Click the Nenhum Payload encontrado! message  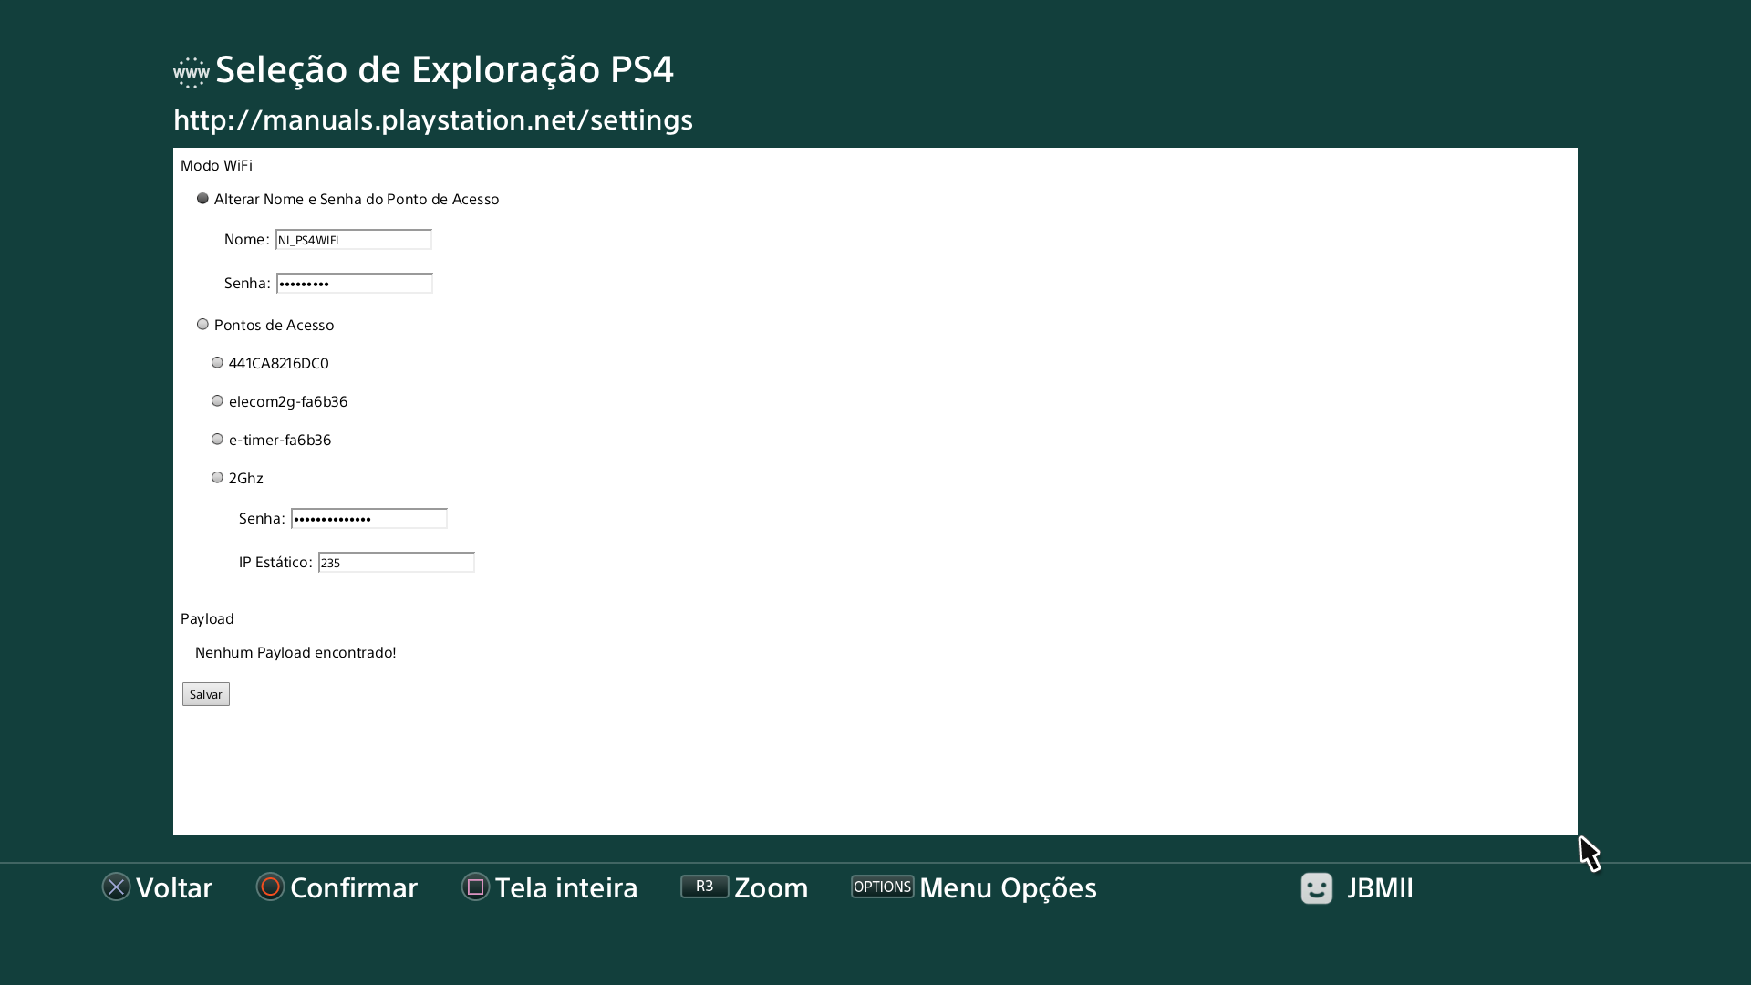coord(295,652)
